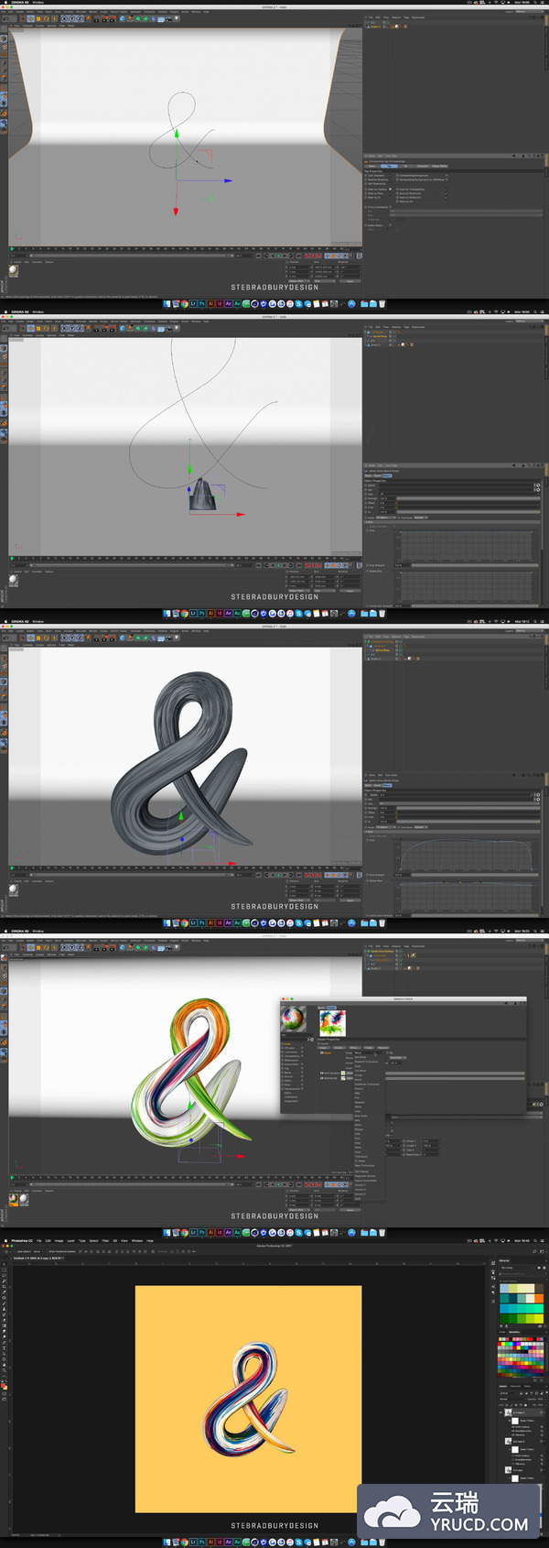549x1548 pixels.
Task: Toggle Color channel checkbox in Material Editor
Action: pos(302,1043)
